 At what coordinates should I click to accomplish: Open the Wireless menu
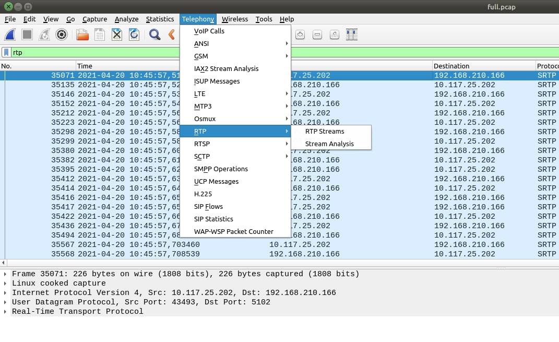[235, 19]
